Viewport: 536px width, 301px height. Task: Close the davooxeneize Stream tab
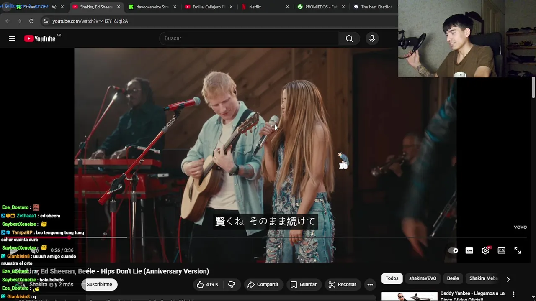pyautogui.click(x=175, y=7)
